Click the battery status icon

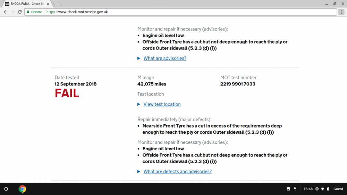pos(328,189)
